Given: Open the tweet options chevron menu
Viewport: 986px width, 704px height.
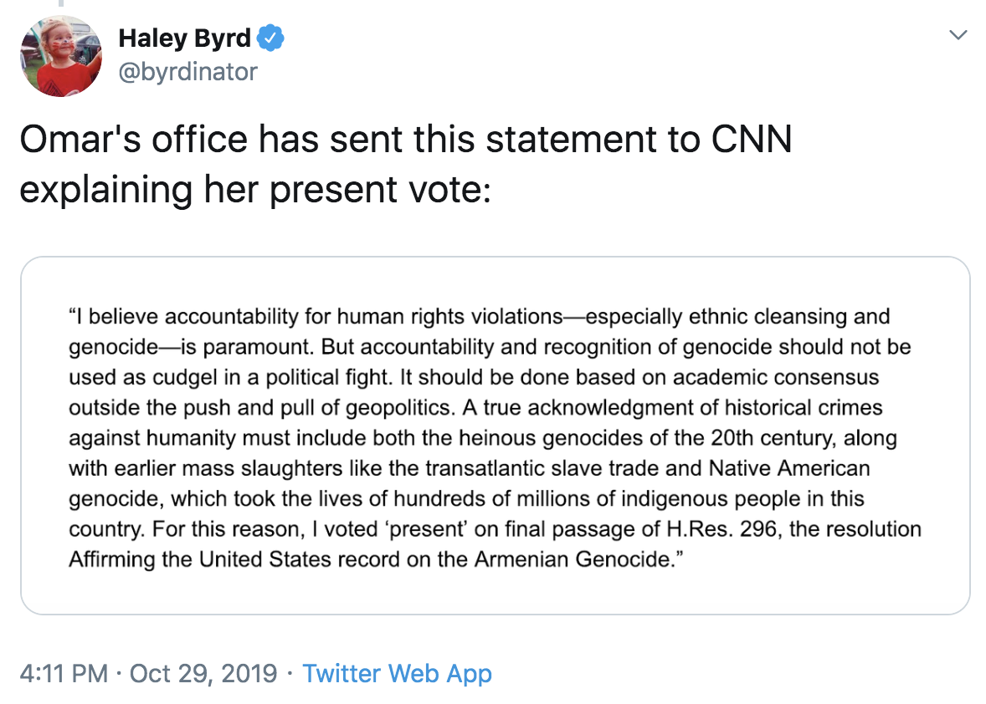Looking at the screenshot, I should 958,35.
